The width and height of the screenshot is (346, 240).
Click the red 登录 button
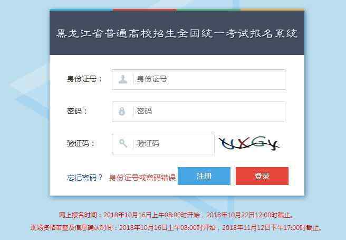point(262,176)
